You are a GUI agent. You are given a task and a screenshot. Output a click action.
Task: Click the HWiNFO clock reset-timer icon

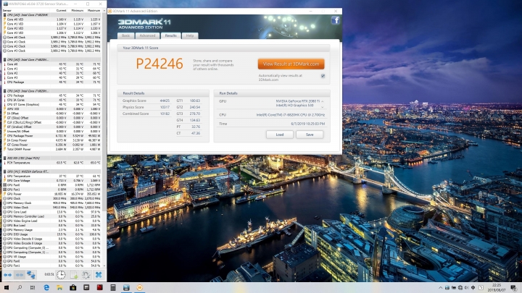pos(61,275)
